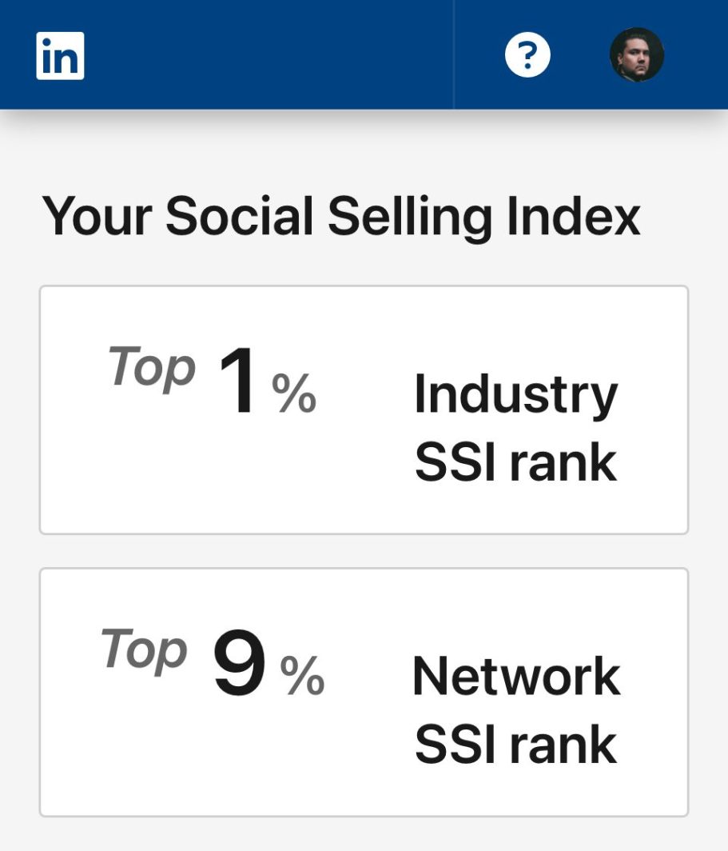Click the word Top in industry card

coord(152,368)
